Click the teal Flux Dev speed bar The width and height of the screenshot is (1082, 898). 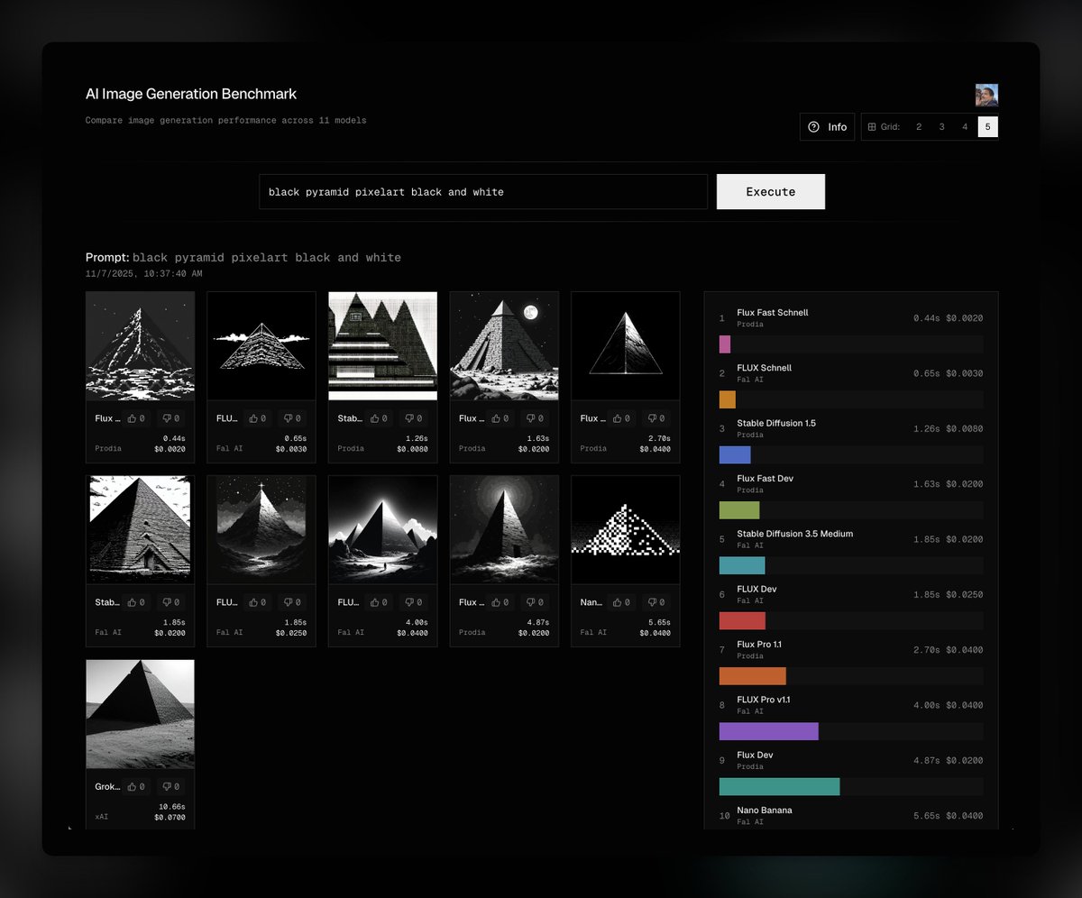[x=779, y=786]
